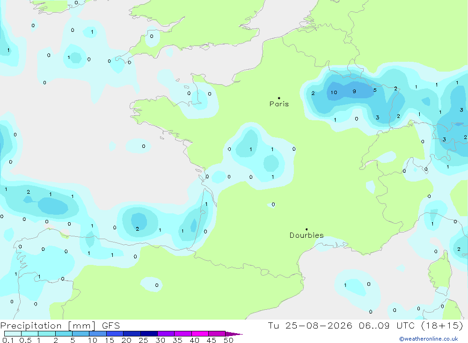Click the Paris location dot marker
The image size is (468, 343).
click(279, 98)
